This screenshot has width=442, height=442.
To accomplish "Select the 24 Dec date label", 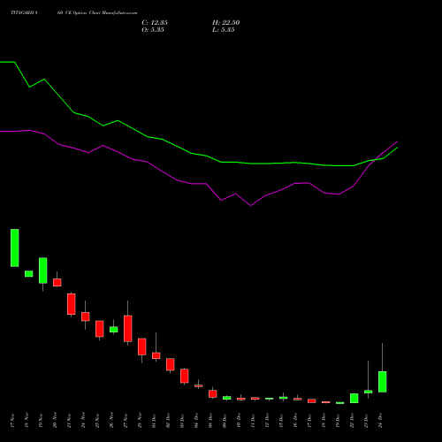I will (380, 421).
